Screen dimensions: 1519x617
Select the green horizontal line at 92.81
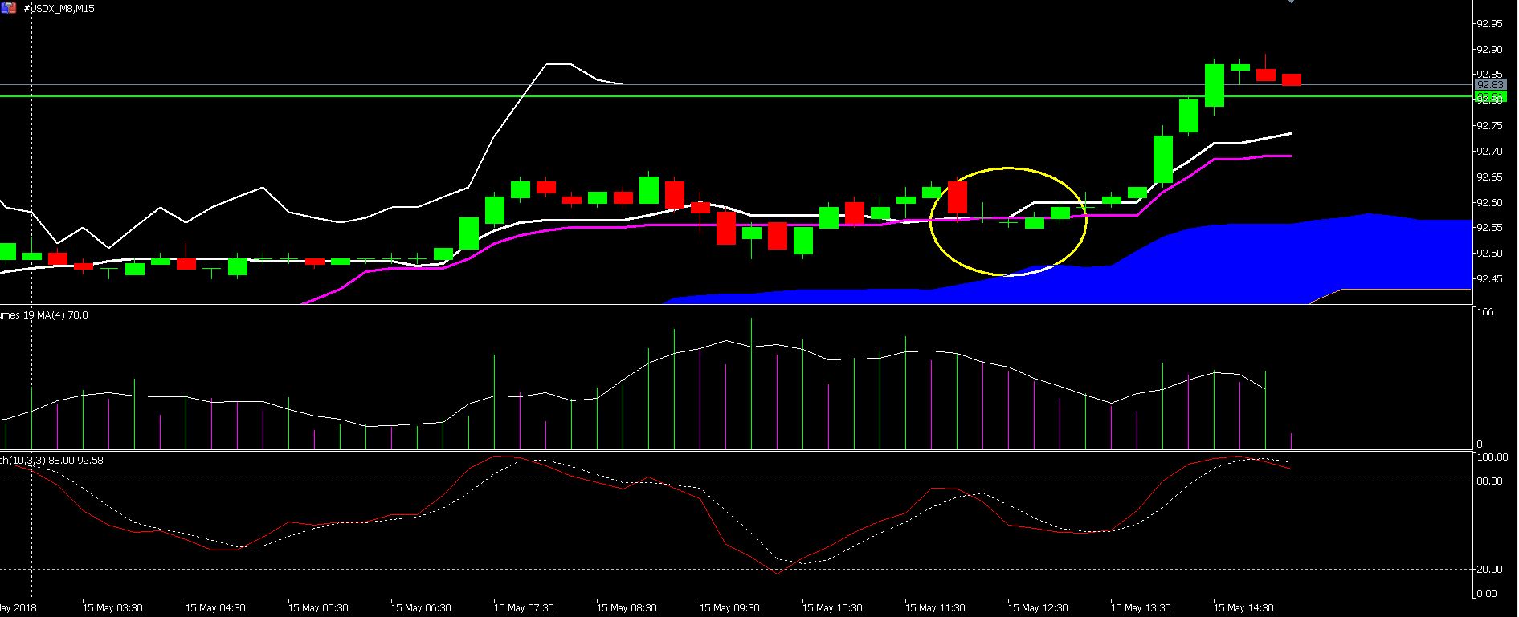[x=723, y=96]
